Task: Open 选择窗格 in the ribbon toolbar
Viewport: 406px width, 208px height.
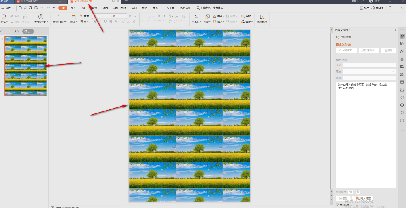Action: click(262, 19)
